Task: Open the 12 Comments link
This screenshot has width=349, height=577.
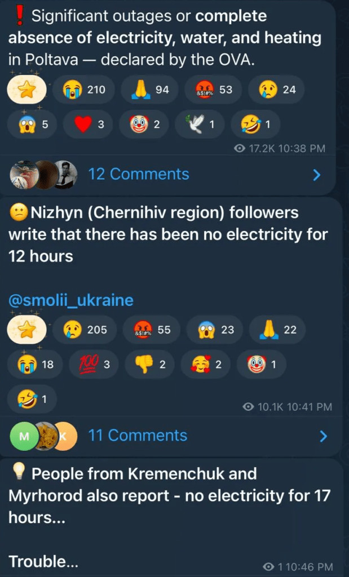Action: point(139,174)
